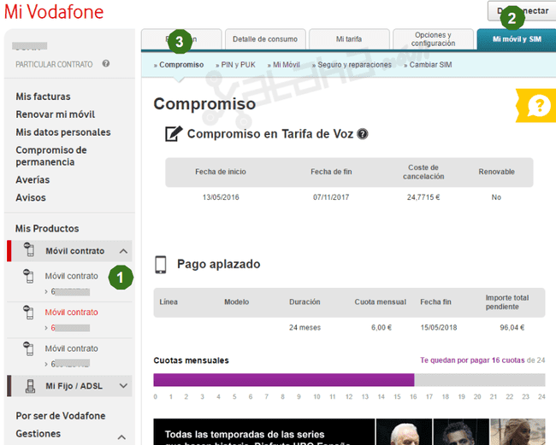
Task: Open Mis datos personales link
Action: 63,132
